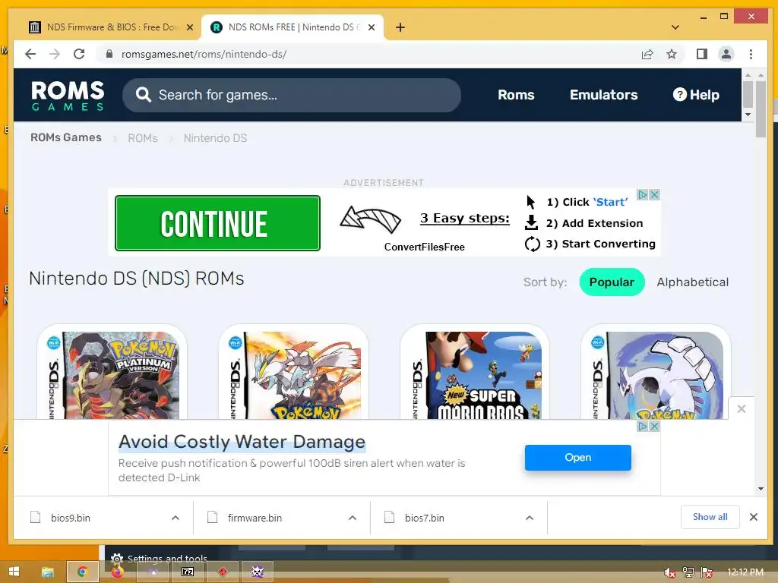Image resolution: width=778 pixels, height=583 pixels.
Task: Open Chrome's three-dot menu
Action: (x=751, y=54)
